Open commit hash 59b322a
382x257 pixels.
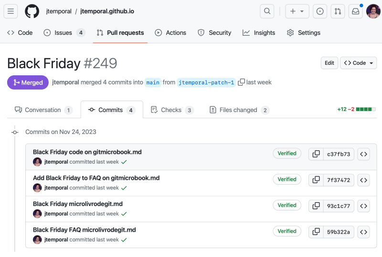(x=339, y=232)
